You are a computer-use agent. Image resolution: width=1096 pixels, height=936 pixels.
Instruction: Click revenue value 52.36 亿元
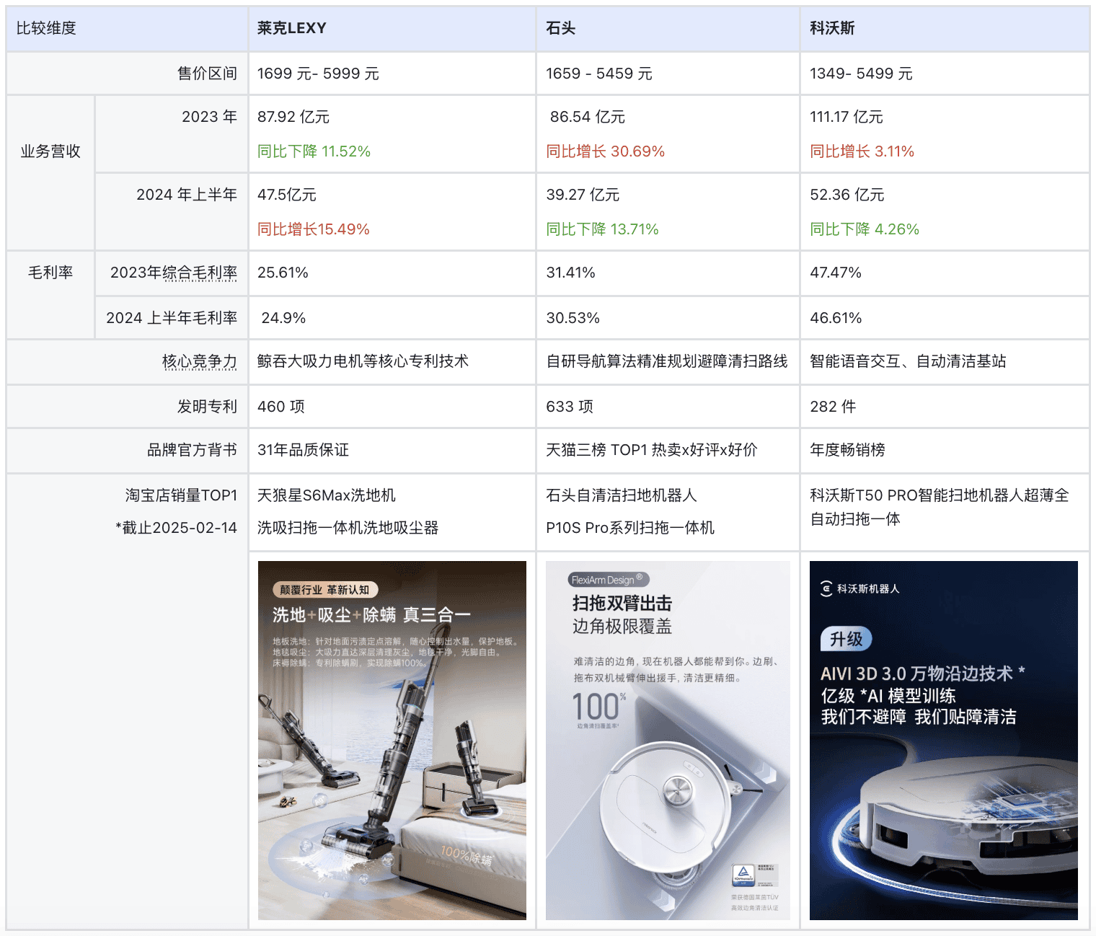point(847,195)
